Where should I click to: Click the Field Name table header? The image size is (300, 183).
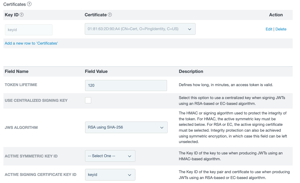click(16, 71)
